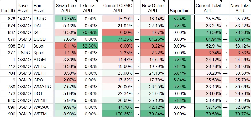251x117 pixels.
Task: Select the 81.25% New Osmo APR cell
Action: [153, 39]
